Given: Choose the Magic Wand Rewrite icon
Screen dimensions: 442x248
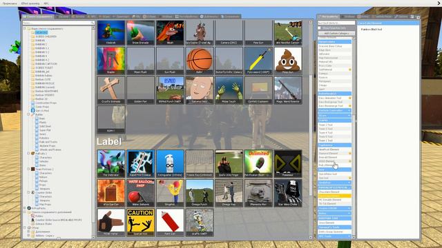Looking at the screenshot, I should [288, 90].
